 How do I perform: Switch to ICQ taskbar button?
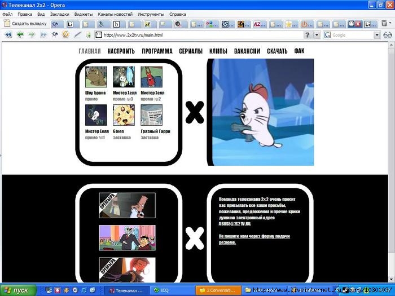(172, 290)
